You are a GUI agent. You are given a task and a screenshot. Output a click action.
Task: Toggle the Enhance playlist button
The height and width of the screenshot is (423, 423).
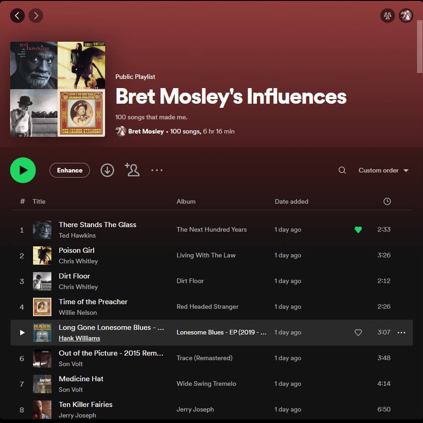click(70, 170)
